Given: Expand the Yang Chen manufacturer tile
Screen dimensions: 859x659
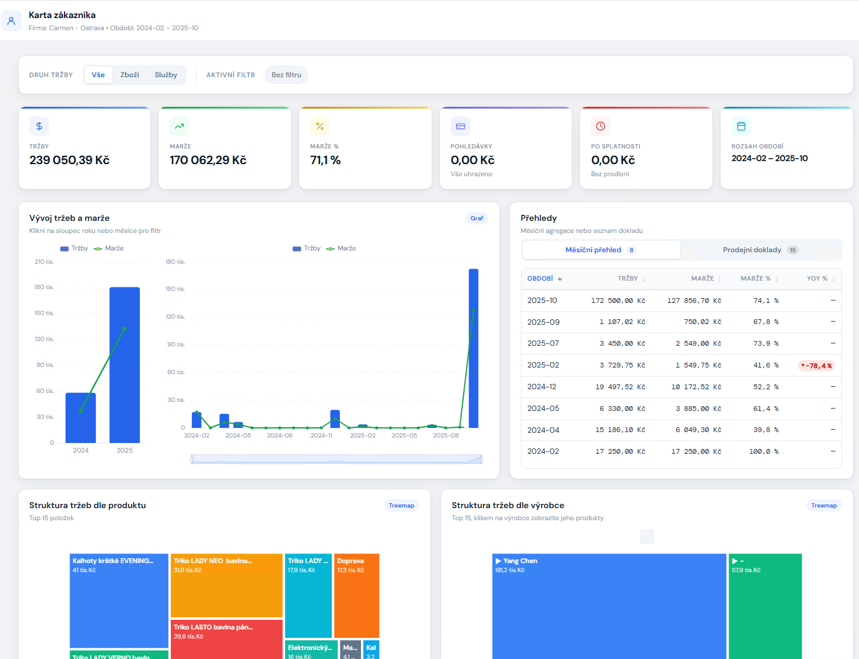Looking at the screenshot, I should tap(608, 603).
